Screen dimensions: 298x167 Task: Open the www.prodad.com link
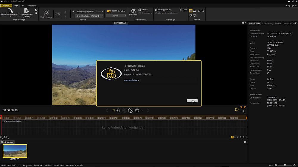pyautogui.click(x=131, y=80)
